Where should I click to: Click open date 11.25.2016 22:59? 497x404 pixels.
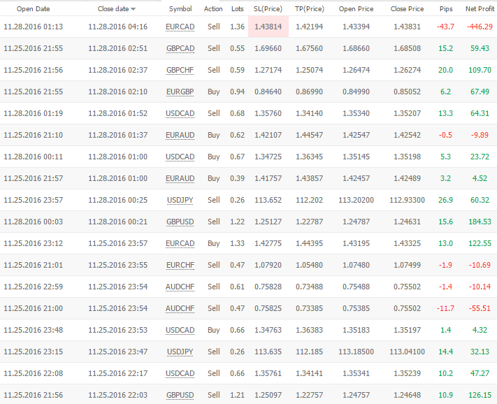34,287
